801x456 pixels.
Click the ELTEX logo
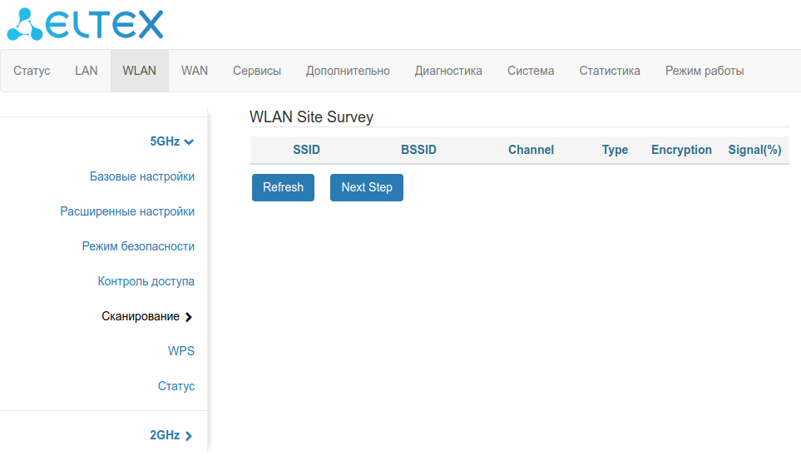(x=85, y=23)
